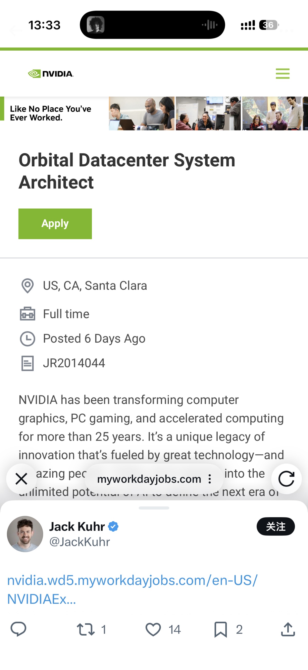Screen dimensions: 308x670
Task: Tap the location pin icon
Action: (27, 286)
